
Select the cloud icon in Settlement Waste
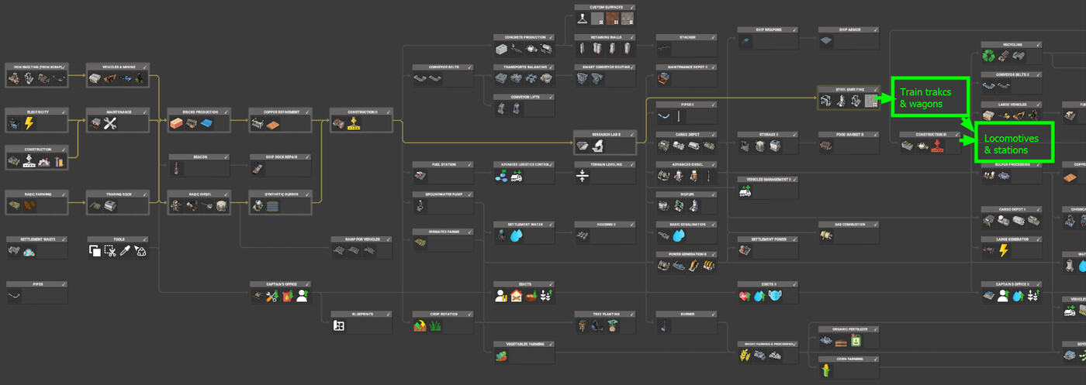[x=29, y=251]
